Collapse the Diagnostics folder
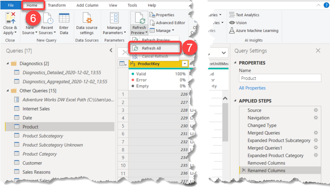330x187 pixels. [8, 63]
